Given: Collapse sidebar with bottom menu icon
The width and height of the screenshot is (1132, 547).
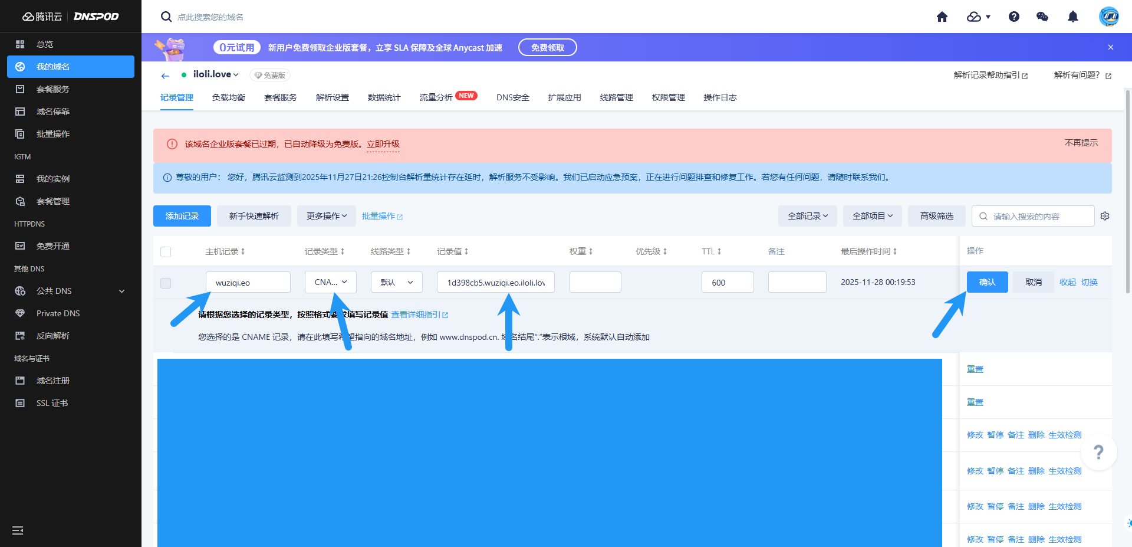Looking at the screenshot, I should point(18,530).
